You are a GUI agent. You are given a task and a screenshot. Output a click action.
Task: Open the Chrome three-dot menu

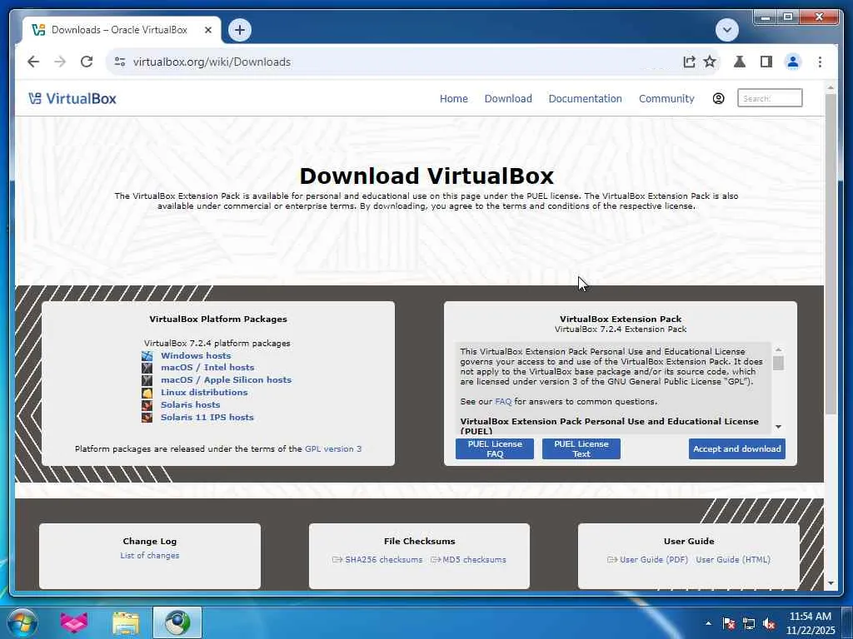(x=820, y=62)
